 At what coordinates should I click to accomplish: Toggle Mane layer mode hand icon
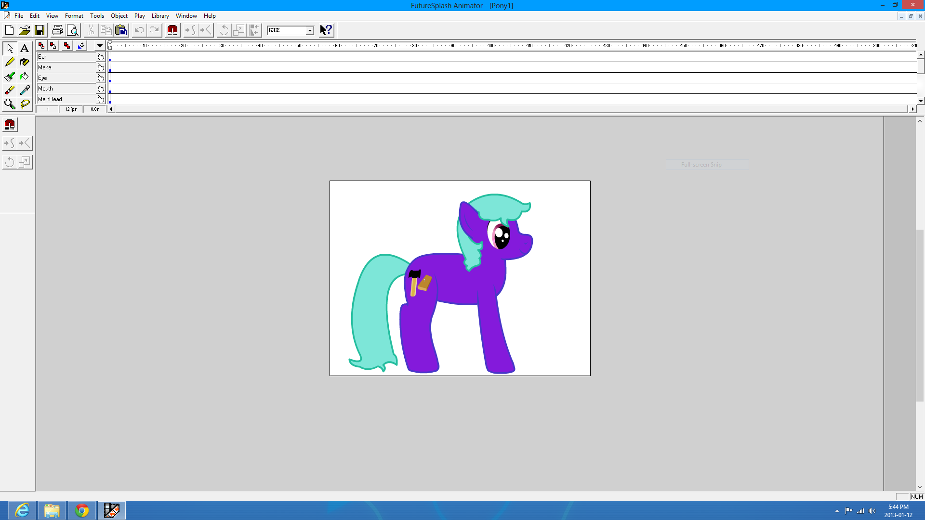coord(101,67)
